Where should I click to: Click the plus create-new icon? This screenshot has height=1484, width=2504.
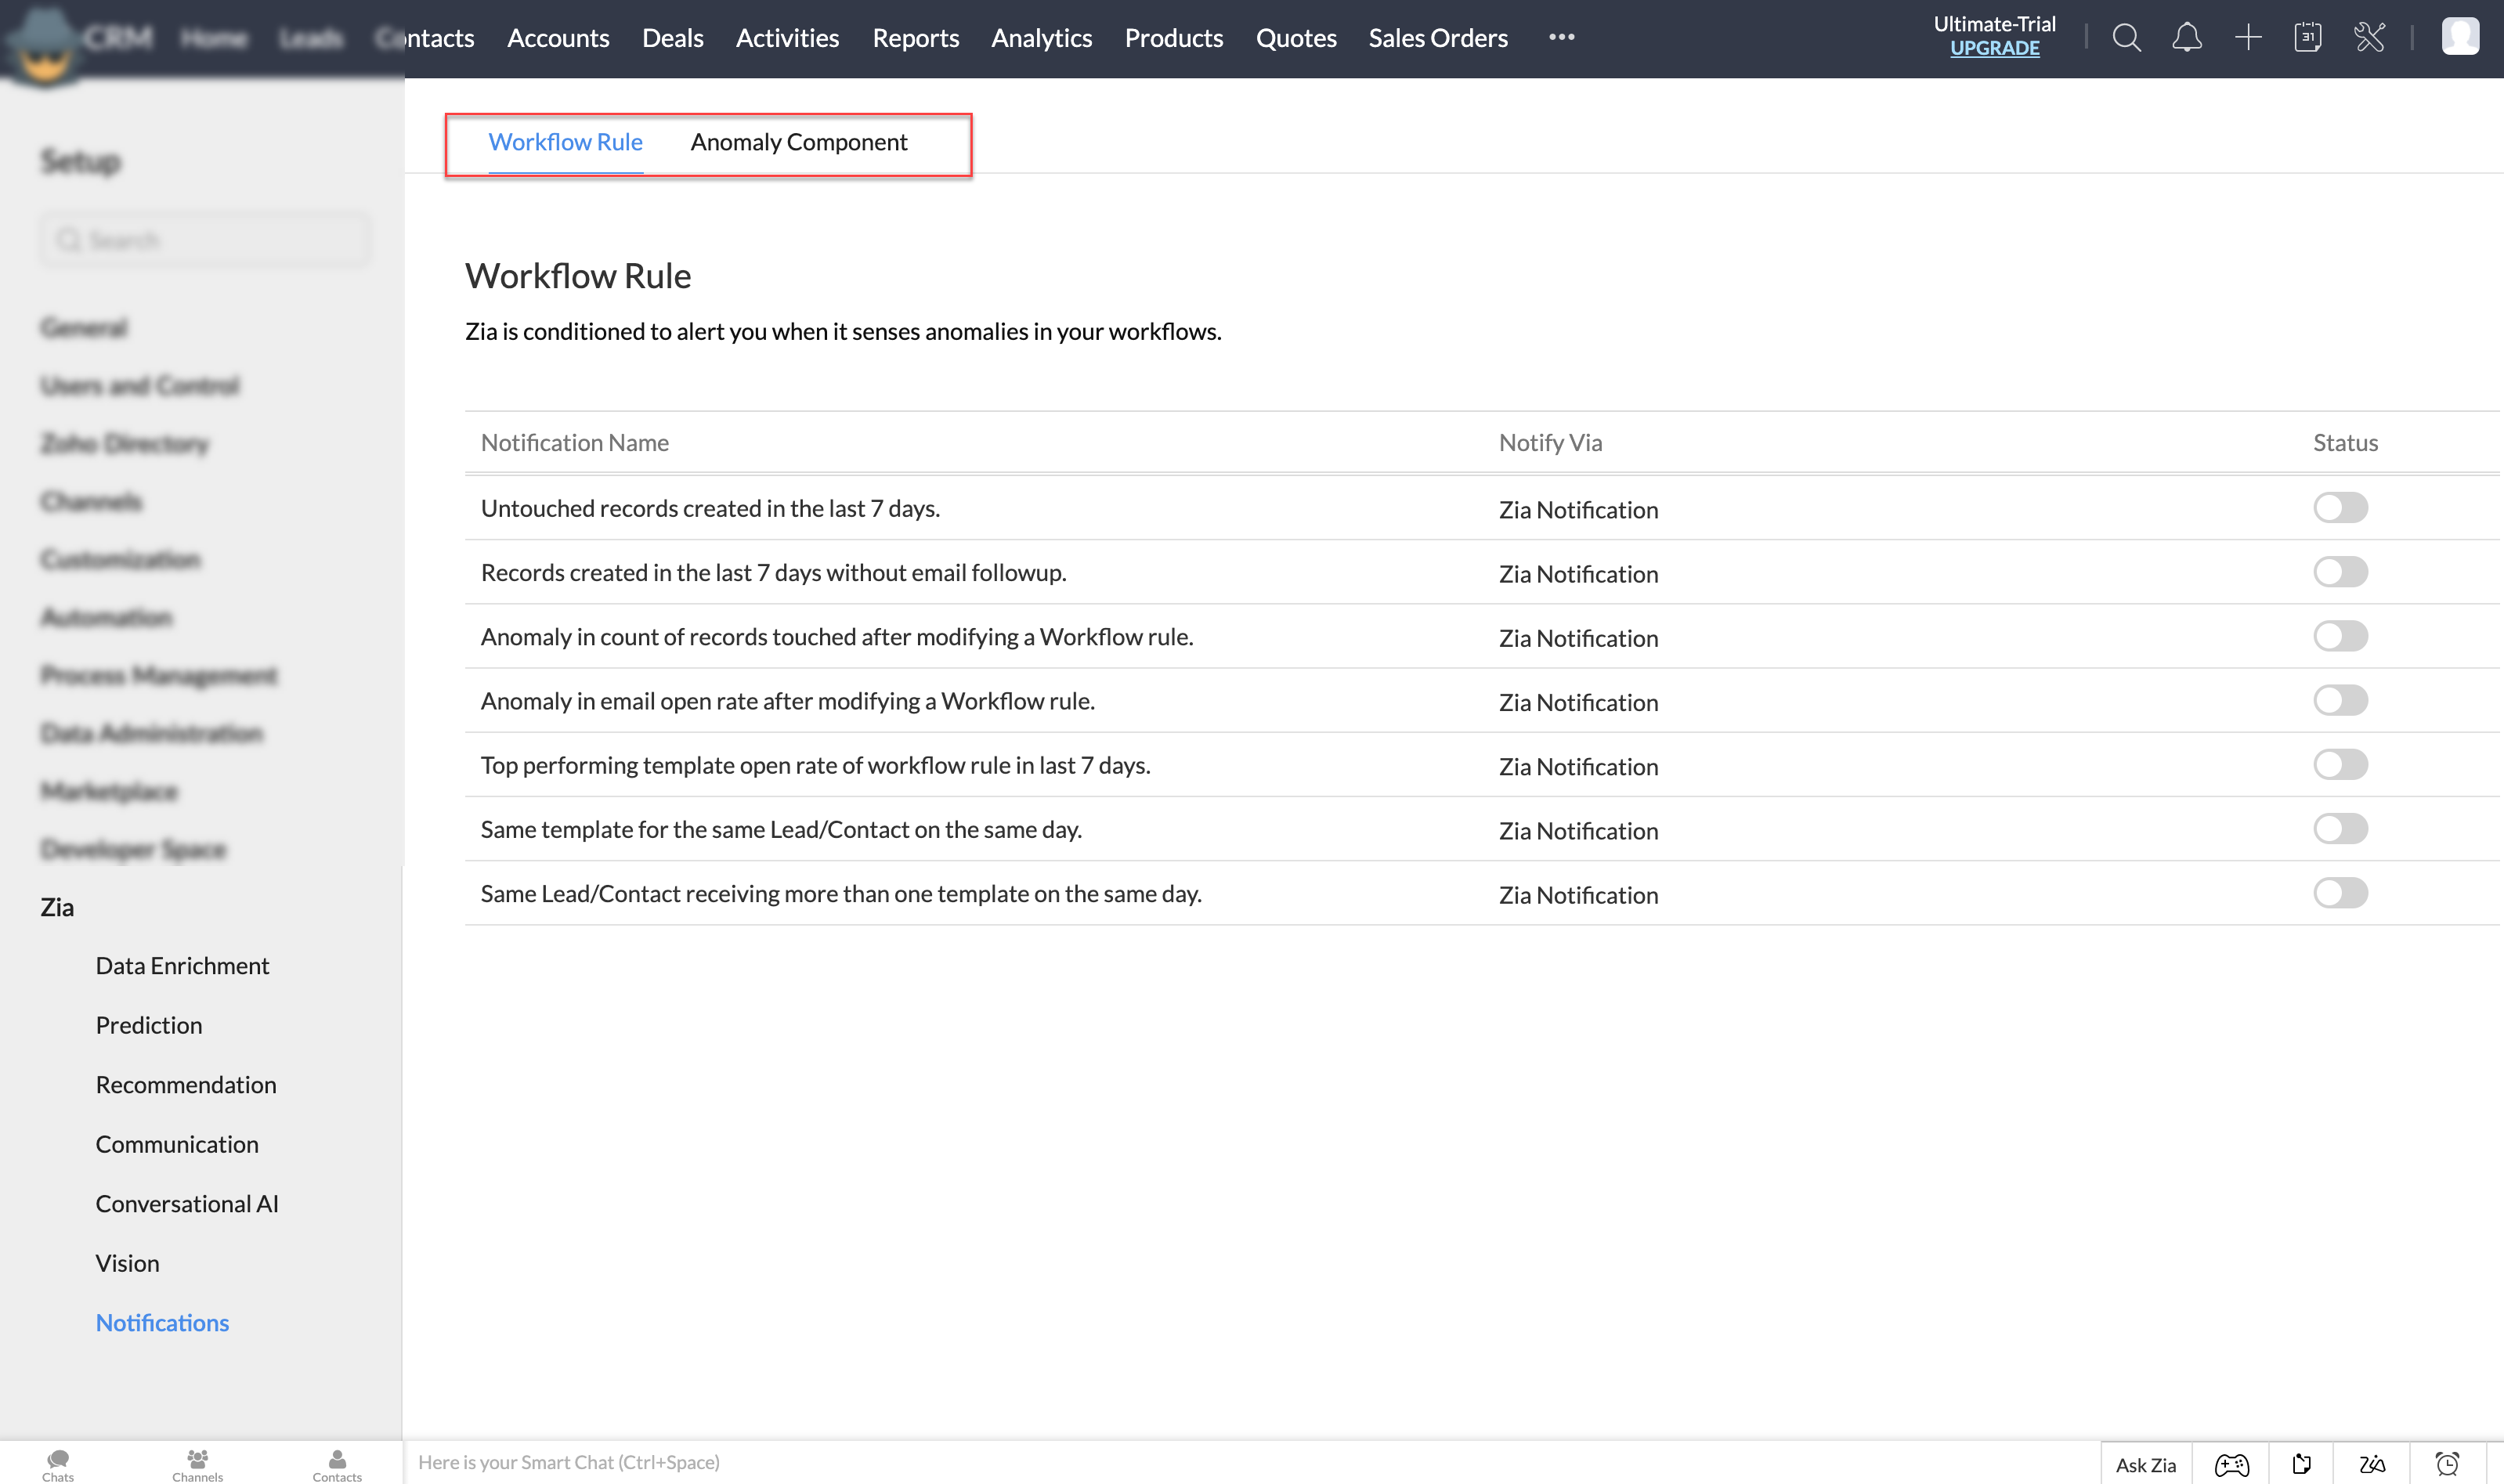click(2248, 38)
